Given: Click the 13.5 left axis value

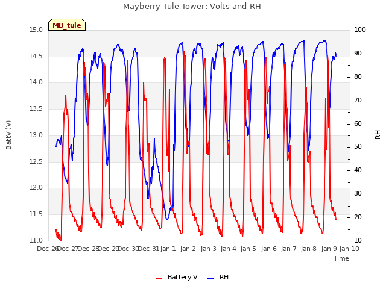Looking at the screenshot, I should tap(36, 108).
